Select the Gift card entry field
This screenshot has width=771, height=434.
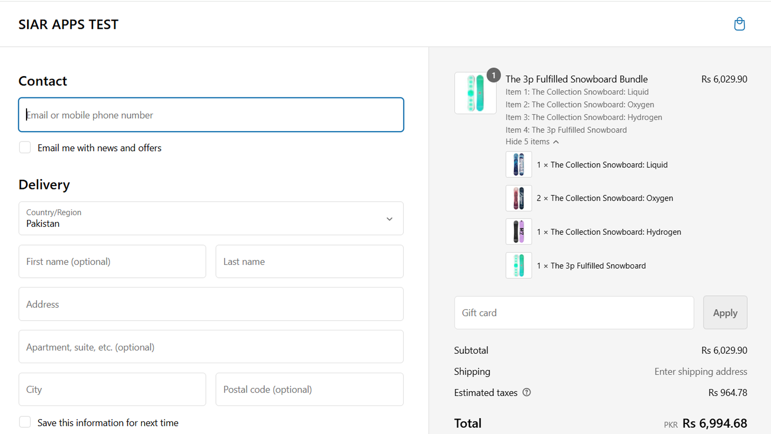[573, 312]
